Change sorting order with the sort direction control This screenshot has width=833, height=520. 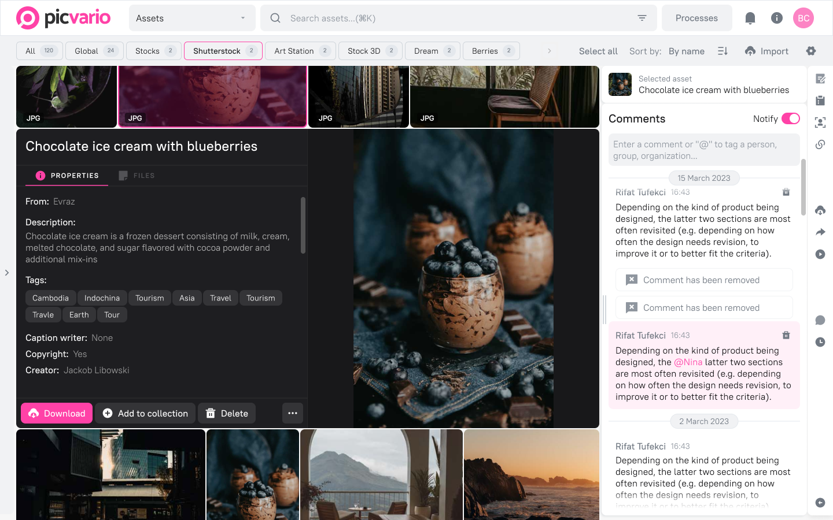pos(722,51)
